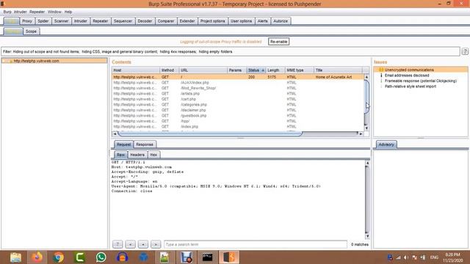This screenshot has height=264, width=470.
Task: Open the blue cube taskbar app
Action: (144, 257)
